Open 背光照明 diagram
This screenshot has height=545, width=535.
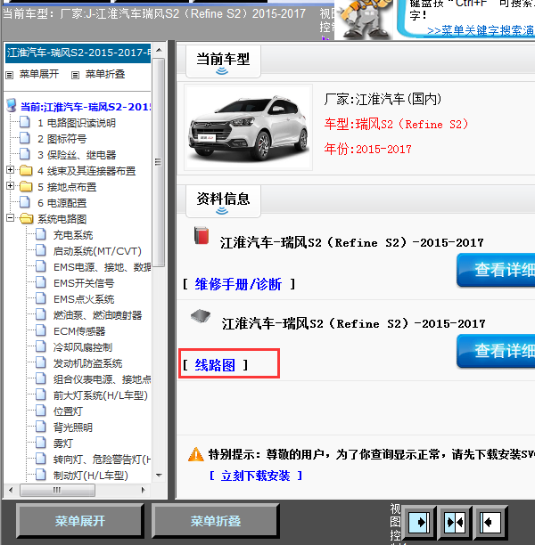coord(73,427)
